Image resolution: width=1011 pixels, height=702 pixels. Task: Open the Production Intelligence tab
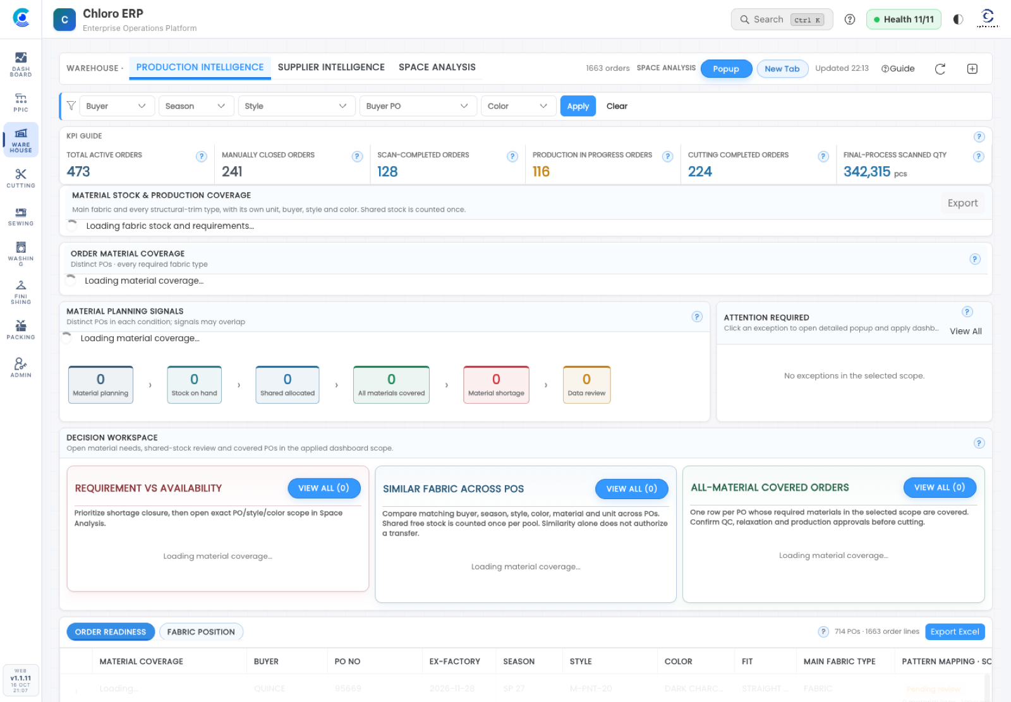(x=200, y=68)
